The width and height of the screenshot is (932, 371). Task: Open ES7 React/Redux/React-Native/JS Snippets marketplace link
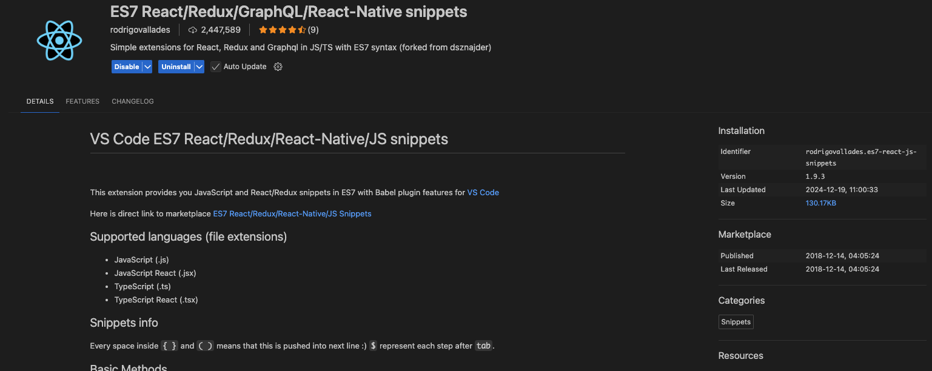point(292,213)
